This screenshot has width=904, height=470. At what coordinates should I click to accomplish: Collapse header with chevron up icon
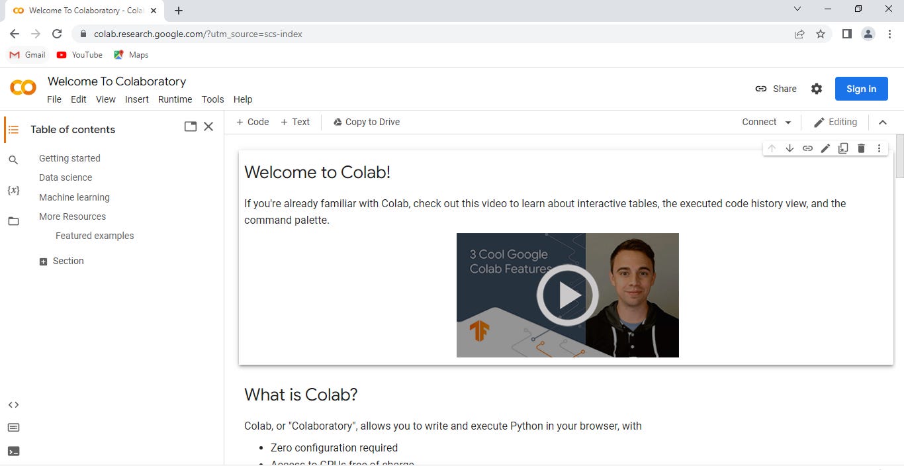(x=882, y=122)
